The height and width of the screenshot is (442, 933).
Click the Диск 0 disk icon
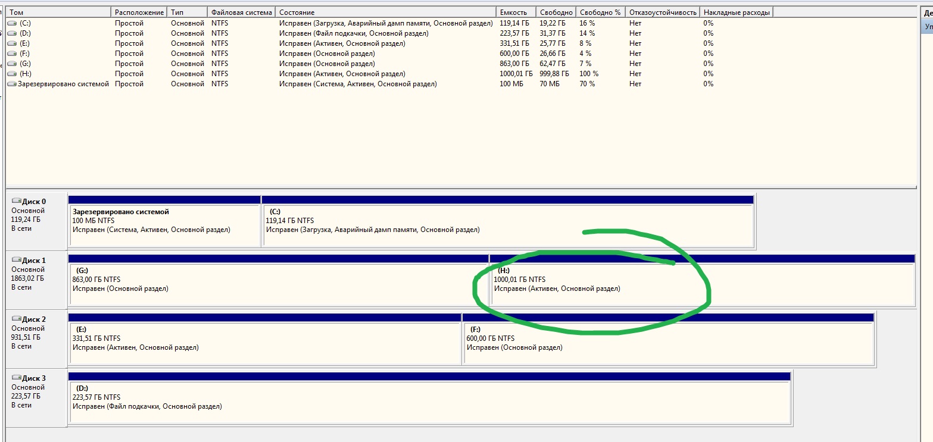(16, 201)
